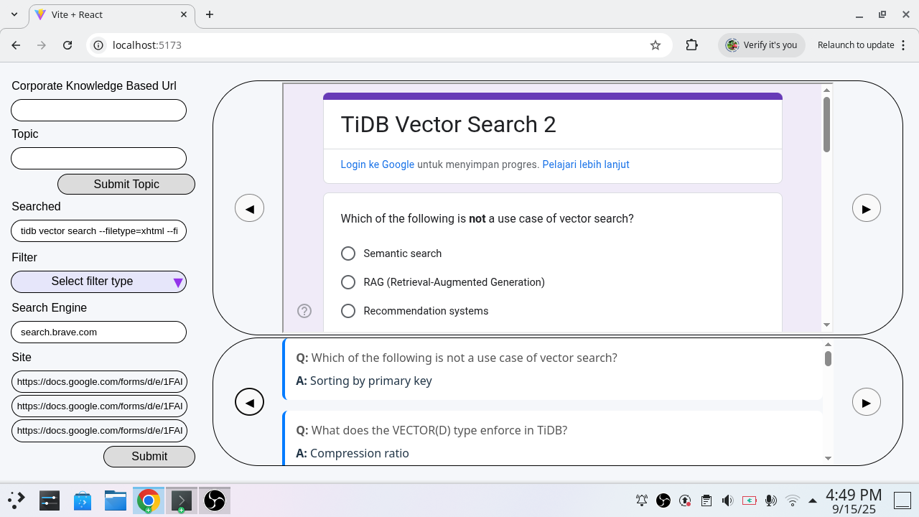Screen dimensions: 919x517
Task: Click the answers pane scroll down arrow
Action: 828,458
